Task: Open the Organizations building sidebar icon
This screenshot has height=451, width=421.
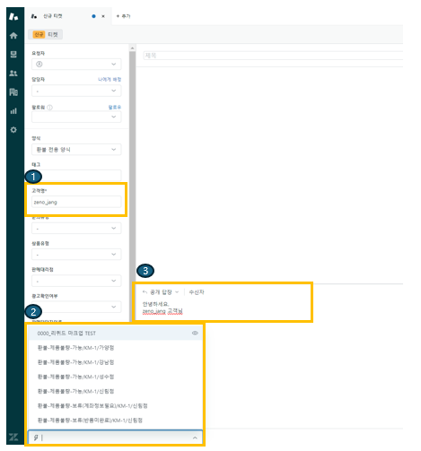Action: point(13,92)
